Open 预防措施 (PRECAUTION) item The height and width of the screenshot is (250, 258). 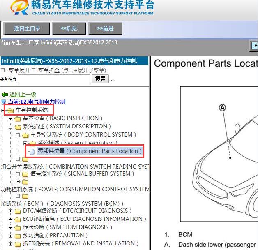tap(55, 235)
